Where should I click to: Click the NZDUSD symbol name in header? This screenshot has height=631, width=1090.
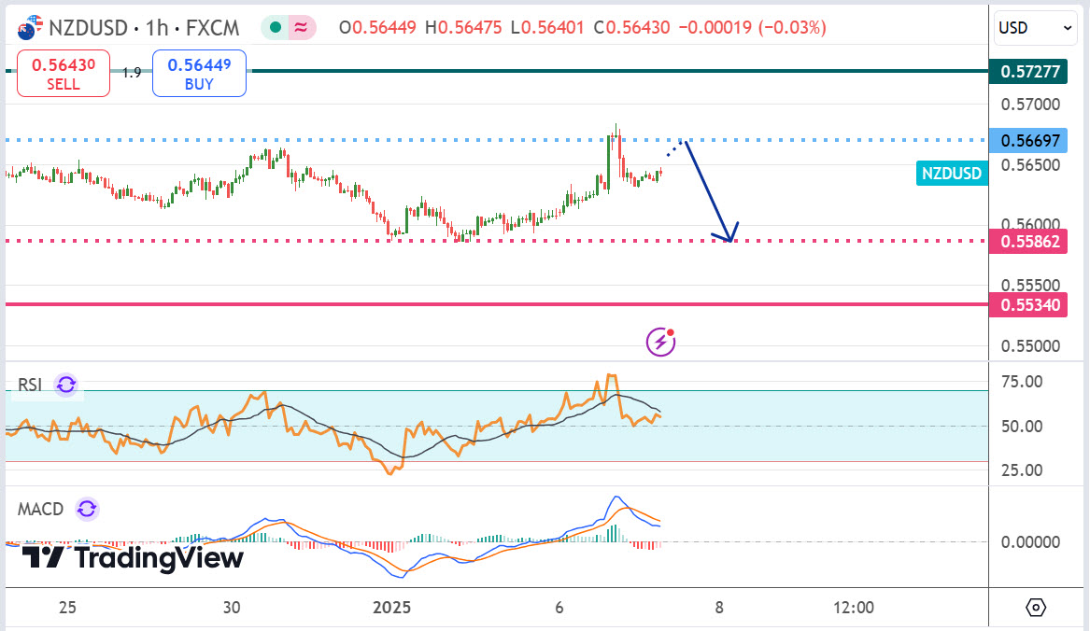click(x=92, y=28)
